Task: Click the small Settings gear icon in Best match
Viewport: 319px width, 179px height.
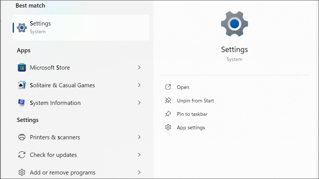Action: (x=22, y=28)
